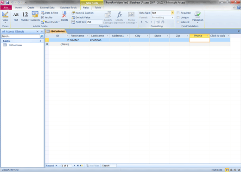Click the Memo Settings icon
241x172 pixels.
[x=131, y=18]
